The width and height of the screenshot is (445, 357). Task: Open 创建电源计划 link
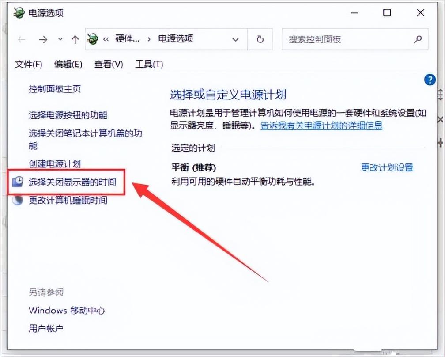click(x=55, y=164)
